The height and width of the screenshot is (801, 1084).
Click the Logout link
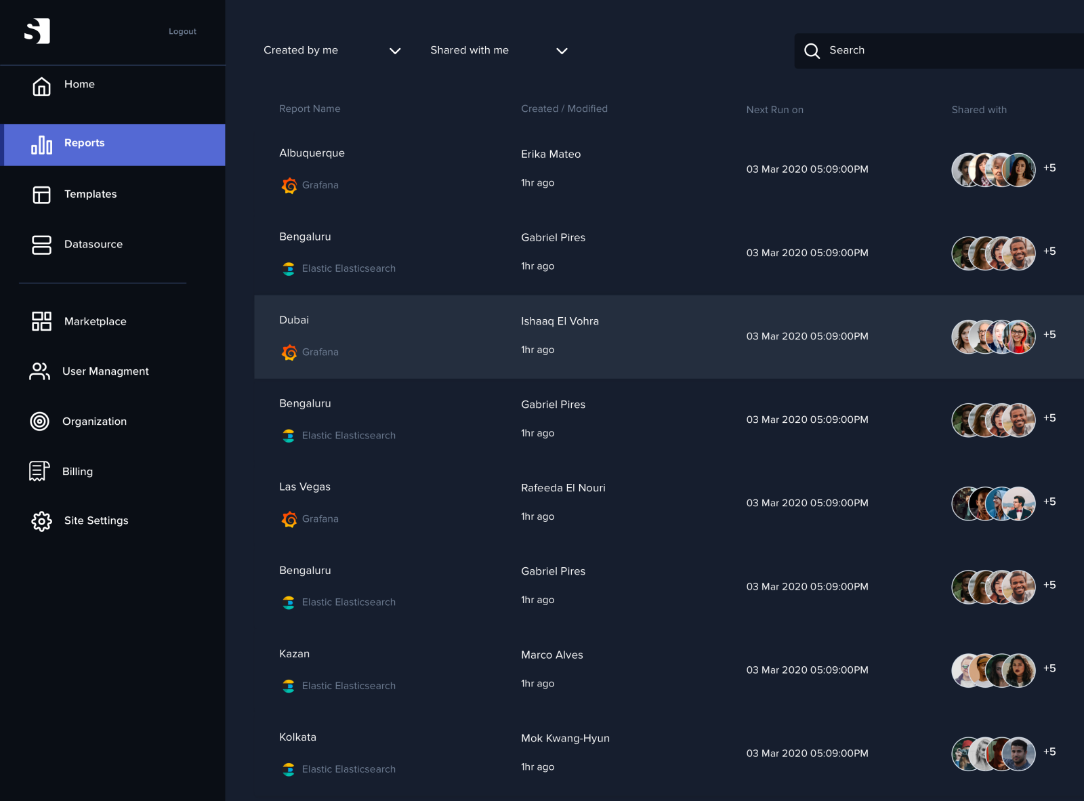pyautogui.click(x=182, y=31)
